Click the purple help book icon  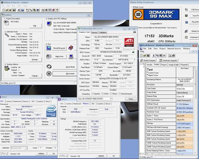(x=71, y=48)
